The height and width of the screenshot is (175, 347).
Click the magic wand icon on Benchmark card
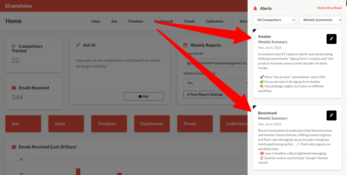coord(331,116)
